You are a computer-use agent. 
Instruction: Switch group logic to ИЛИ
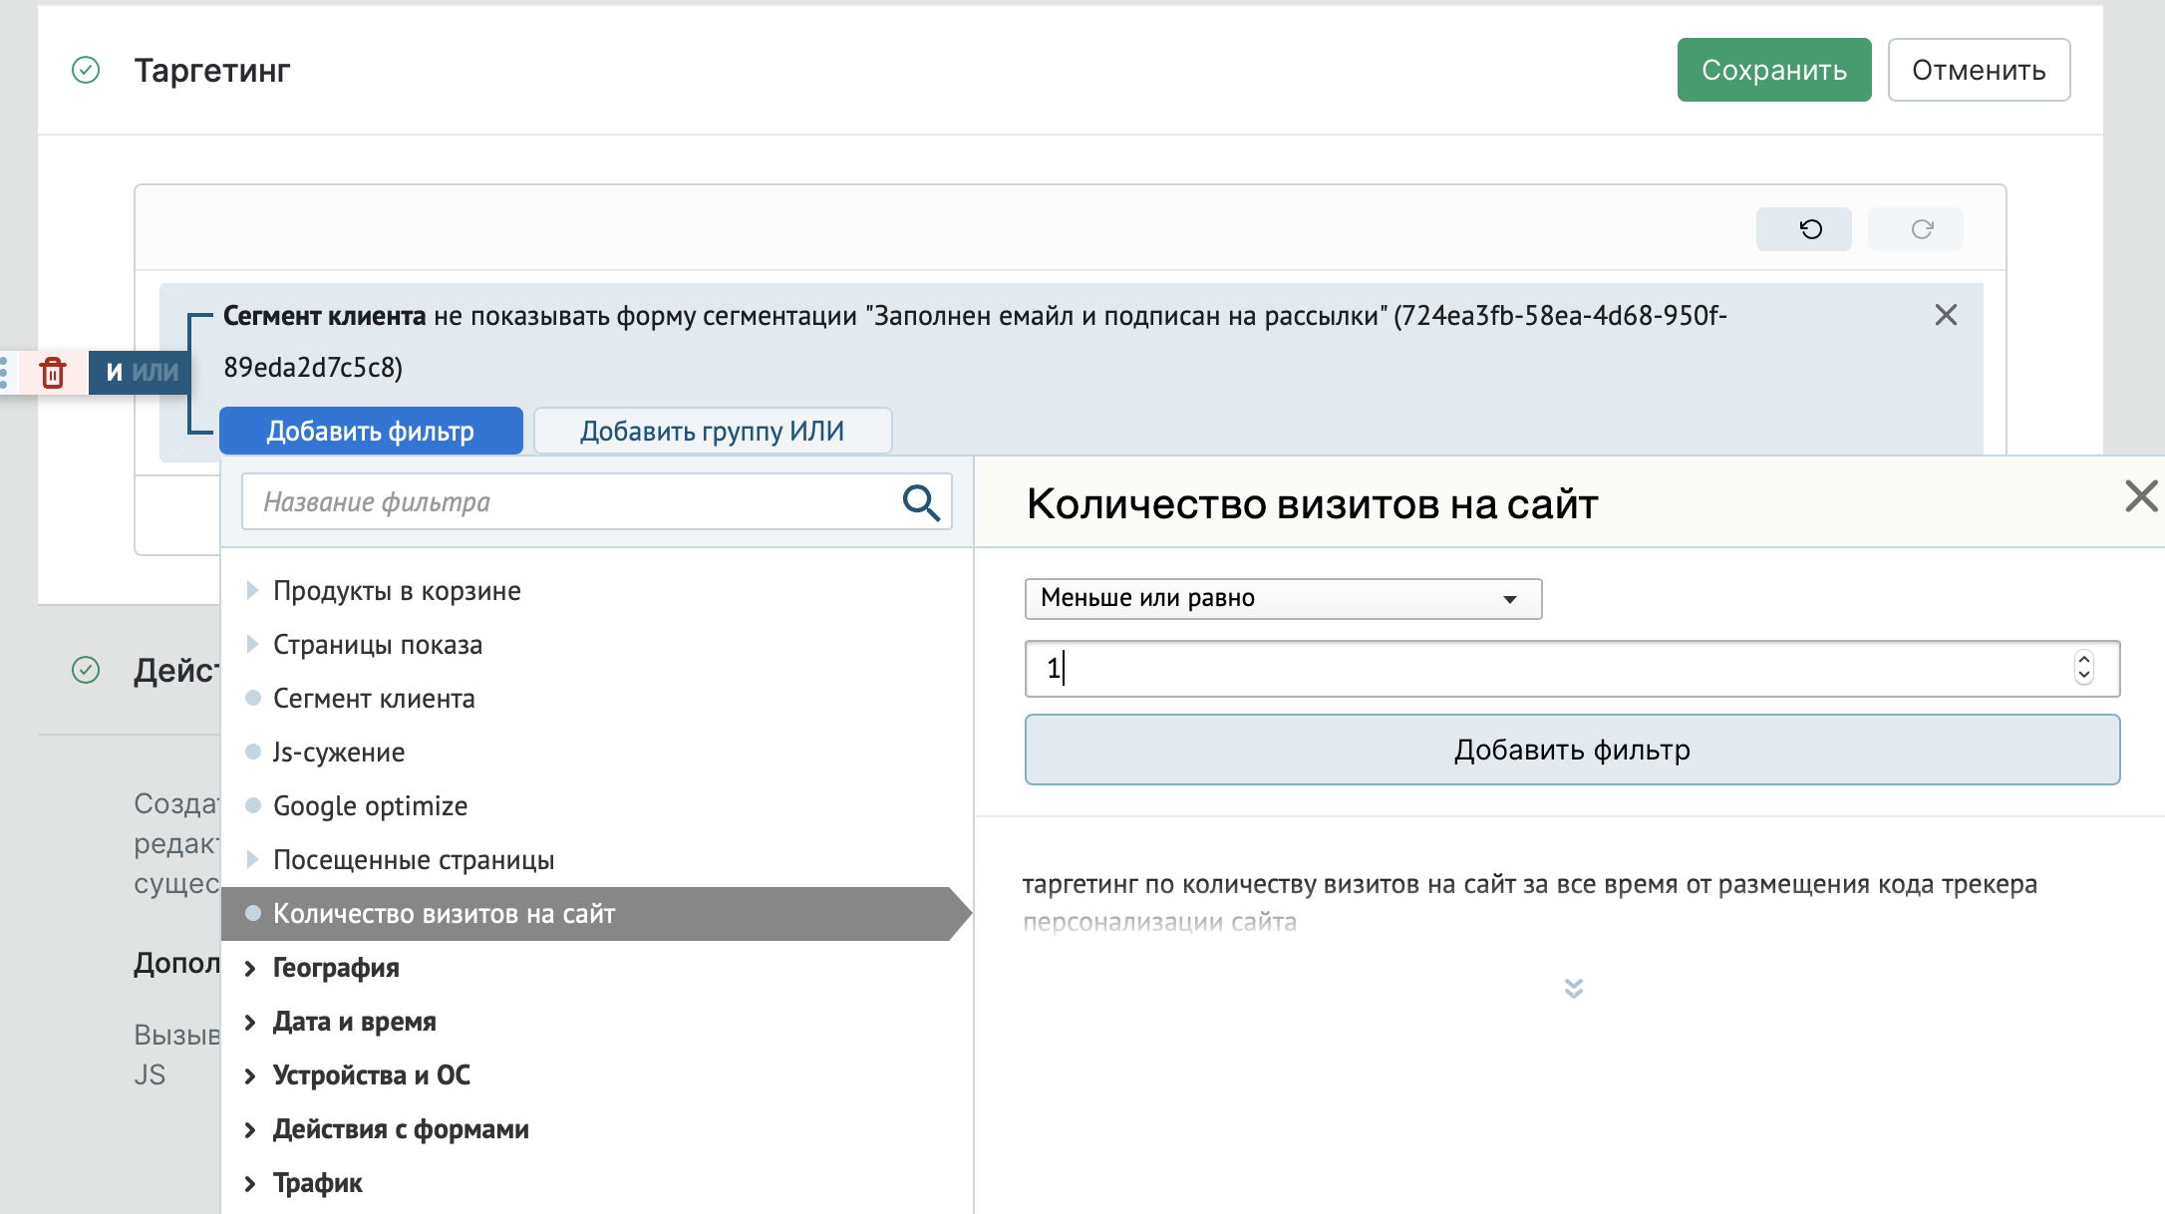[x=155, y=372]
